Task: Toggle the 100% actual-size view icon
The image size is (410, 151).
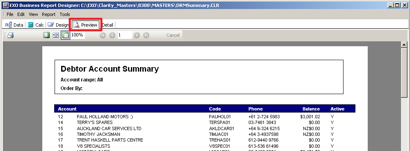Action: pos(65,35)
